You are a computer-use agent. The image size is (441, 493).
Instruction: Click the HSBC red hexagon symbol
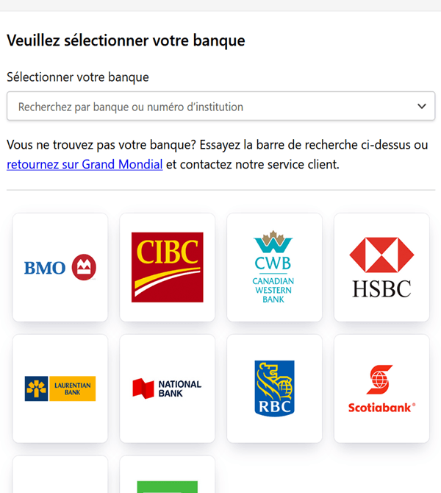point(381,255)
